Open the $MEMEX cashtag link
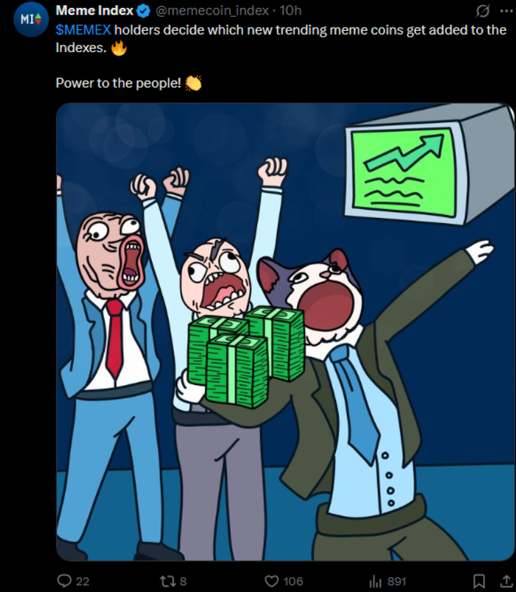516x592 pixels. coord(83,30)
